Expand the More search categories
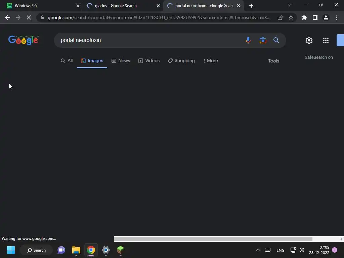344x258 pixels. click(x=210, y=61)
